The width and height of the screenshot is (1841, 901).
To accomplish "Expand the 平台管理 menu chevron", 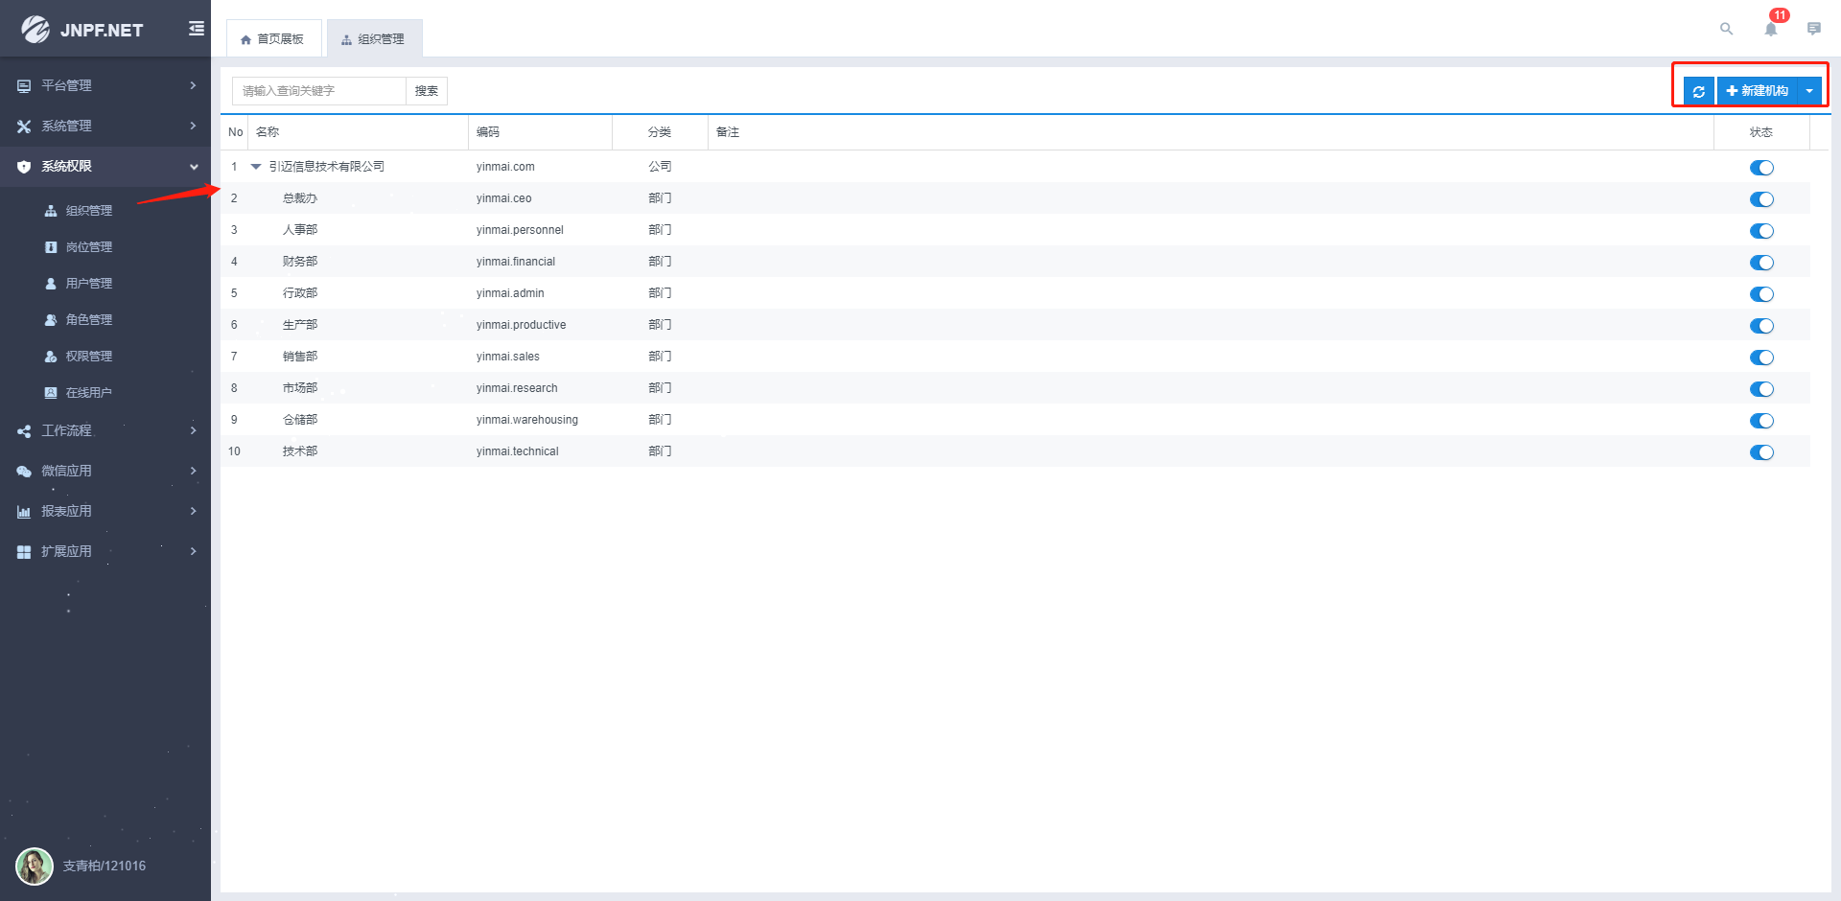I will [193, 85].
